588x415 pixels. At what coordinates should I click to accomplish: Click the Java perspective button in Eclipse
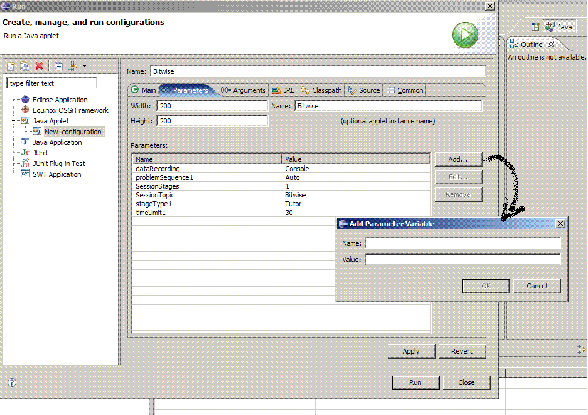tap(559, 26)
